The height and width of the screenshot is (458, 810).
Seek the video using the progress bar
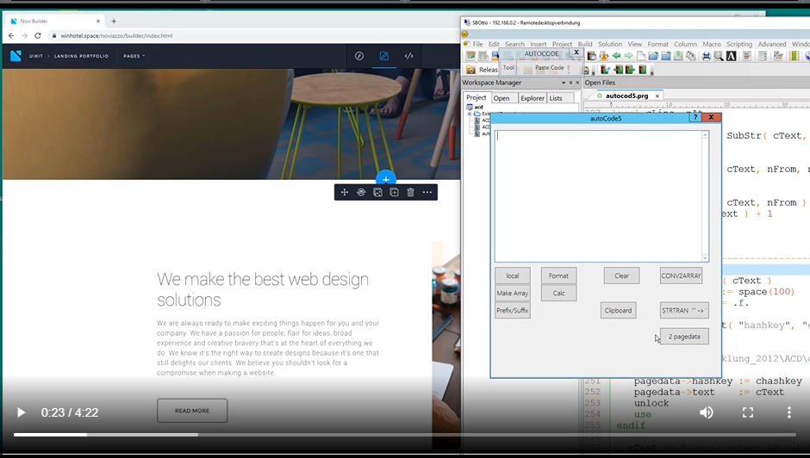coord(404,435)
